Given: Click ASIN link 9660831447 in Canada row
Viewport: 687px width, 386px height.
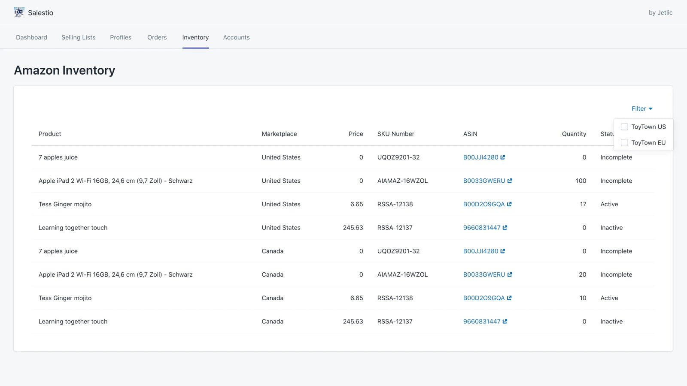Looking at the screenshot, I should (481, 322).
